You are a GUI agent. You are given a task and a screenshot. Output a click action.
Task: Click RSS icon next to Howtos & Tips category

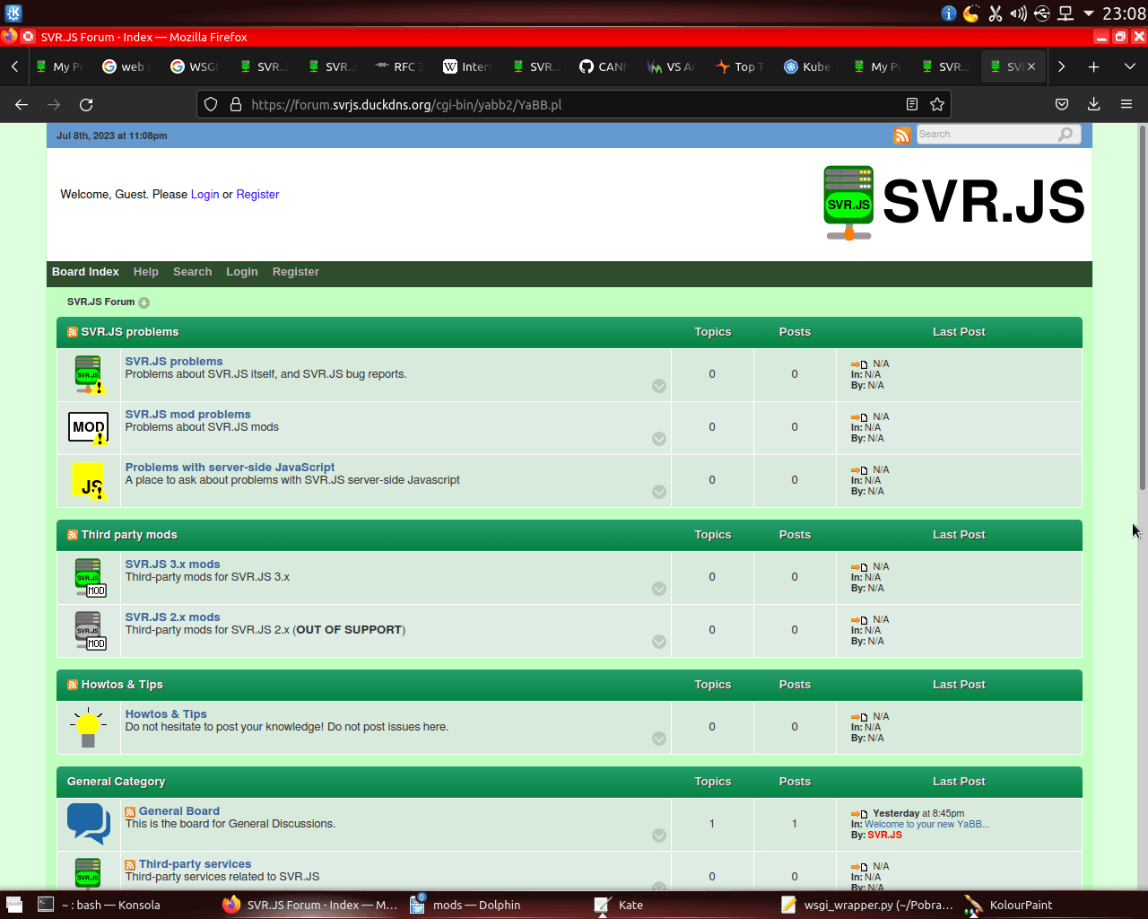click(73, 685)
